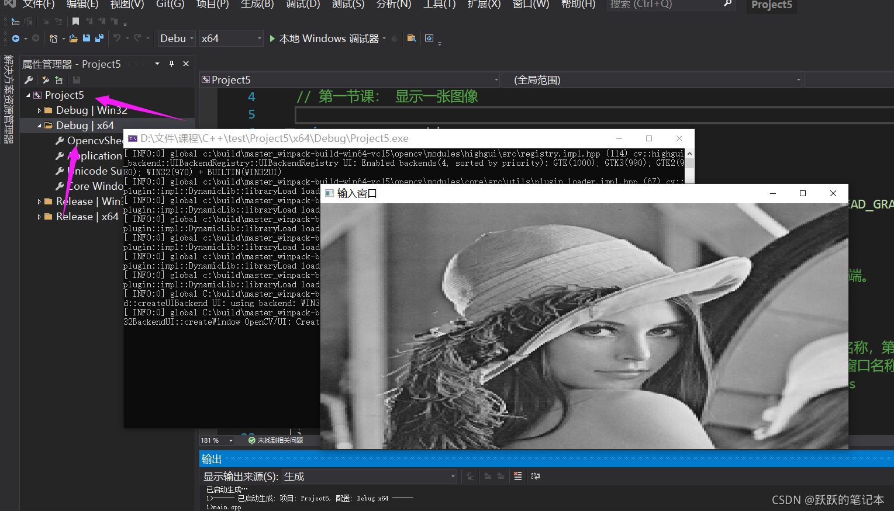The width and height of the screenshot is (894, 511).
Task: Open the 生成(B) menu
Action: point(257,4)
